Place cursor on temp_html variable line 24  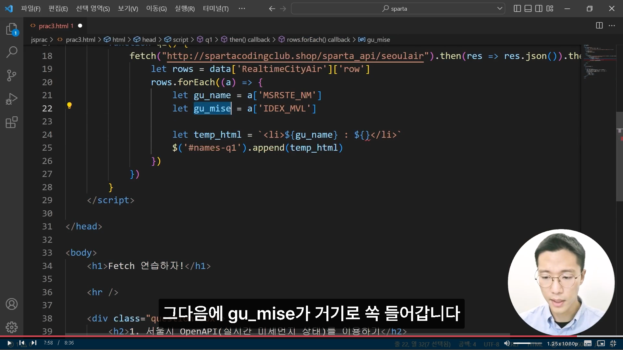click(217, 134)
